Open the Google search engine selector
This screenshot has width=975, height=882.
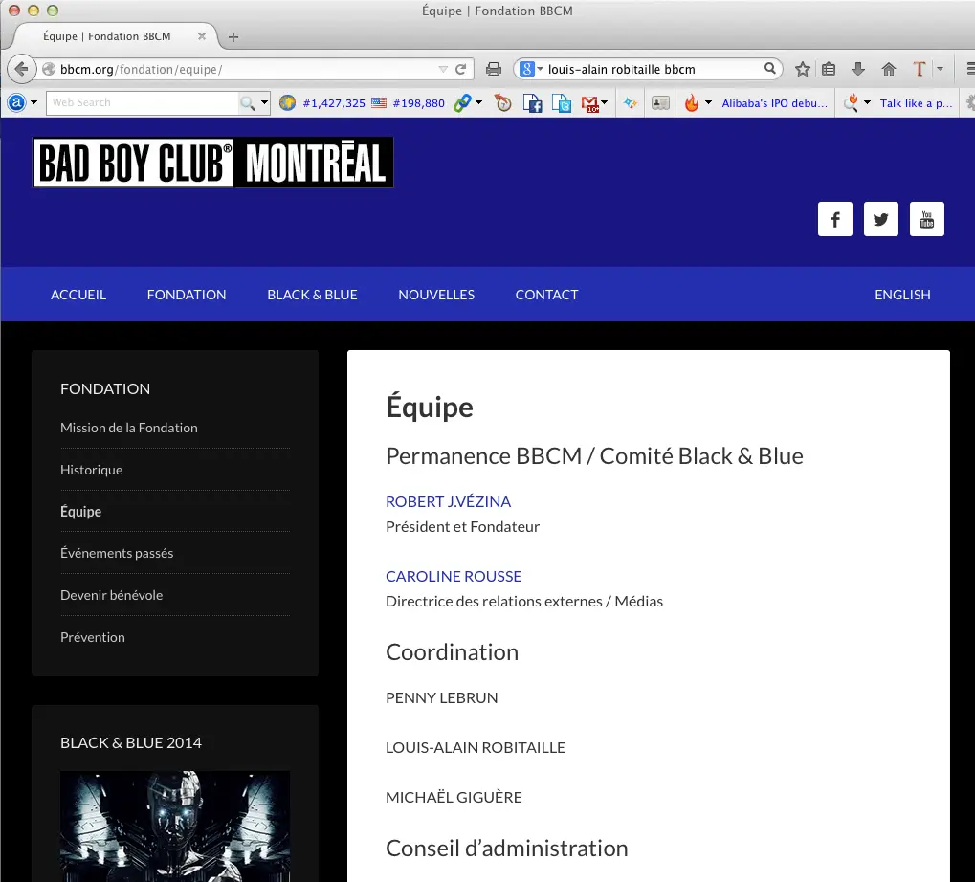point(530,69)
